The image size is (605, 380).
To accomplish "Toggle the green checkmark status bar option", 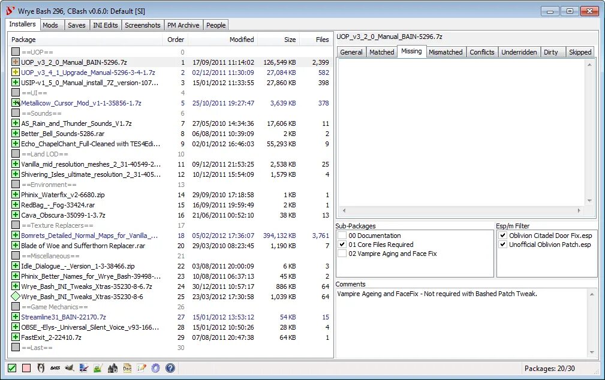I will tap(12, 368).
